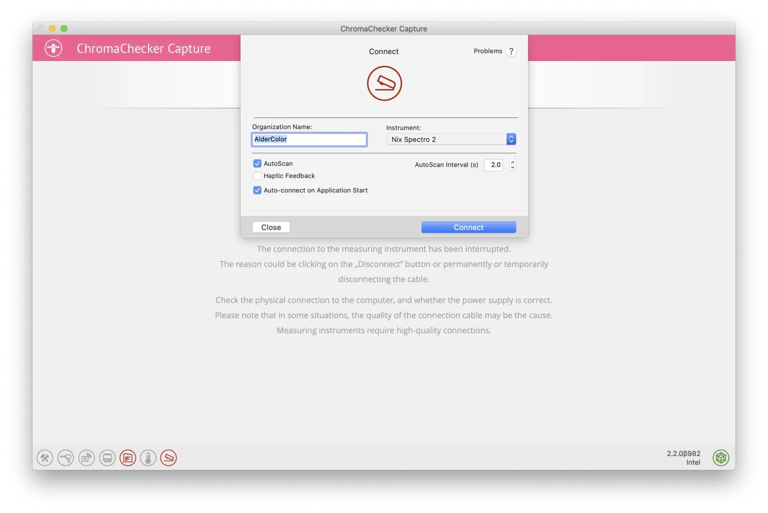768x513 pixels.
Task: Click the barcode scanner icon in bottom bar
Action: click(65, 458)
